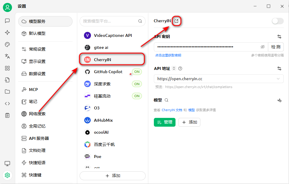Open the files folder icon in the sidebar
Image resolution: width=289 pixels, height=184 pixels.
7,92
